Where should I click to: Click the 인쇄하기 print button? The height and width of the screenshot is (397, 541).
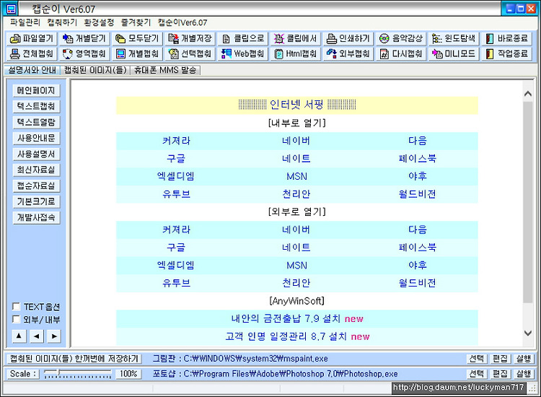[348, 38]
